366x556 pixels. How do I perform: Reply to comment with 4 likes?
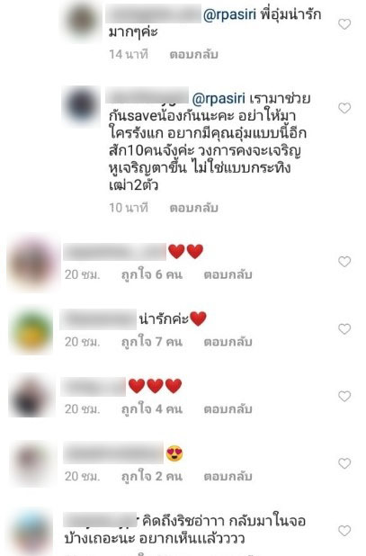point(228,408)
